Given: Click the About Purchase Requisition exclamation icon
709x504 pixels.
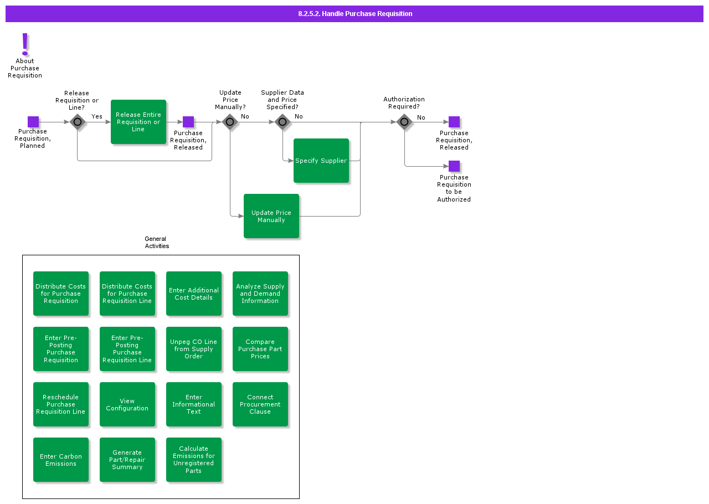Looking at the screenshot, I should pos(25,44).
